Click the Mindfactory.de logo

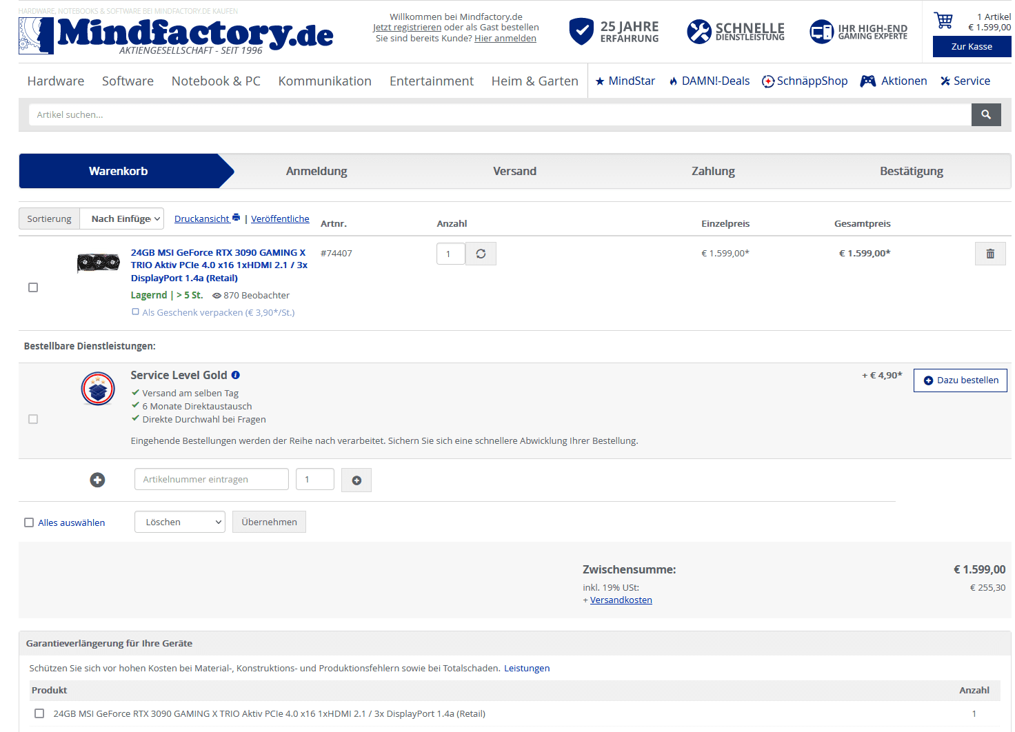click(x=176, y=35)
